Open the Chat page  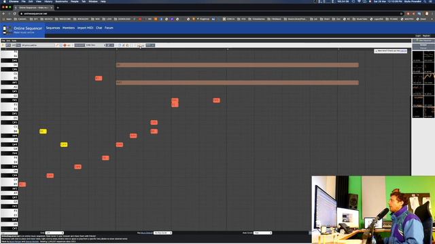(x=99, y=28)
